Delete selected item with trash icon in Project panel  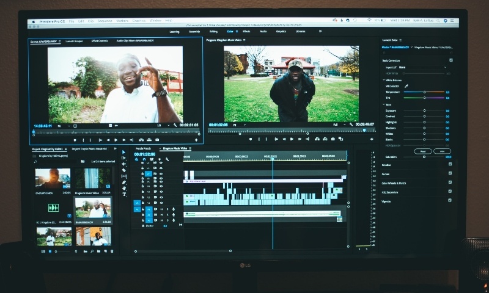pyautogui.click(x=112, y=251)
